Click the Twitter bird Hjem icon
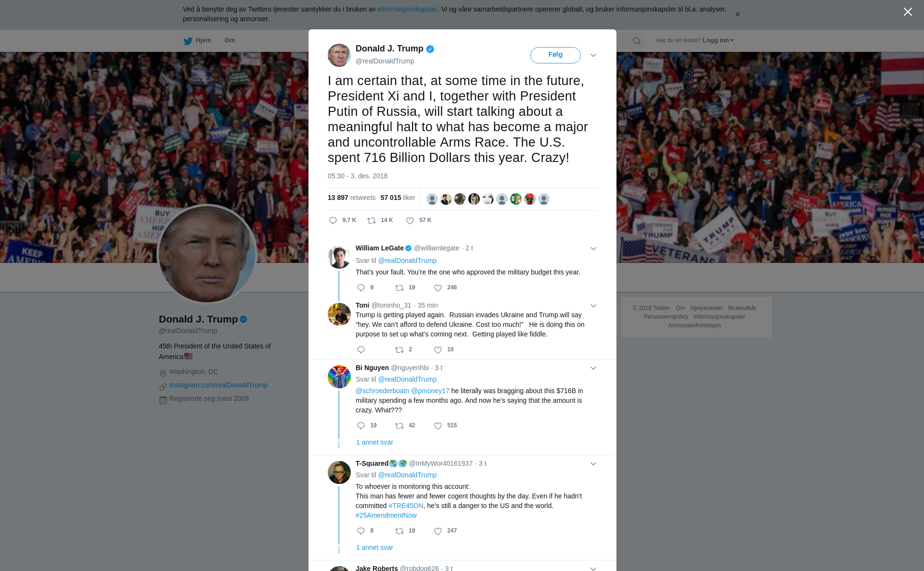Viewport: 924px width, 571px height. tap(188, 41)
